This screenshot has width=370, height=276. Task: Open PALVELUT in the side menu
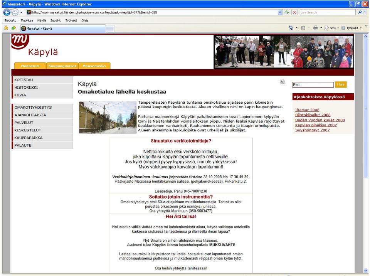tap(42, 123)
